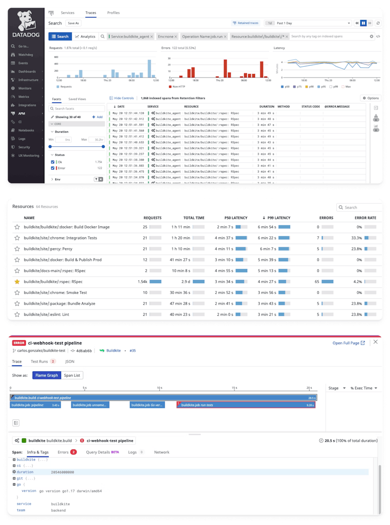Image resolution: width=390 pixels, height=525 pixels.
Task: Open Integrations in the sidebar
Action: [27, 105]
